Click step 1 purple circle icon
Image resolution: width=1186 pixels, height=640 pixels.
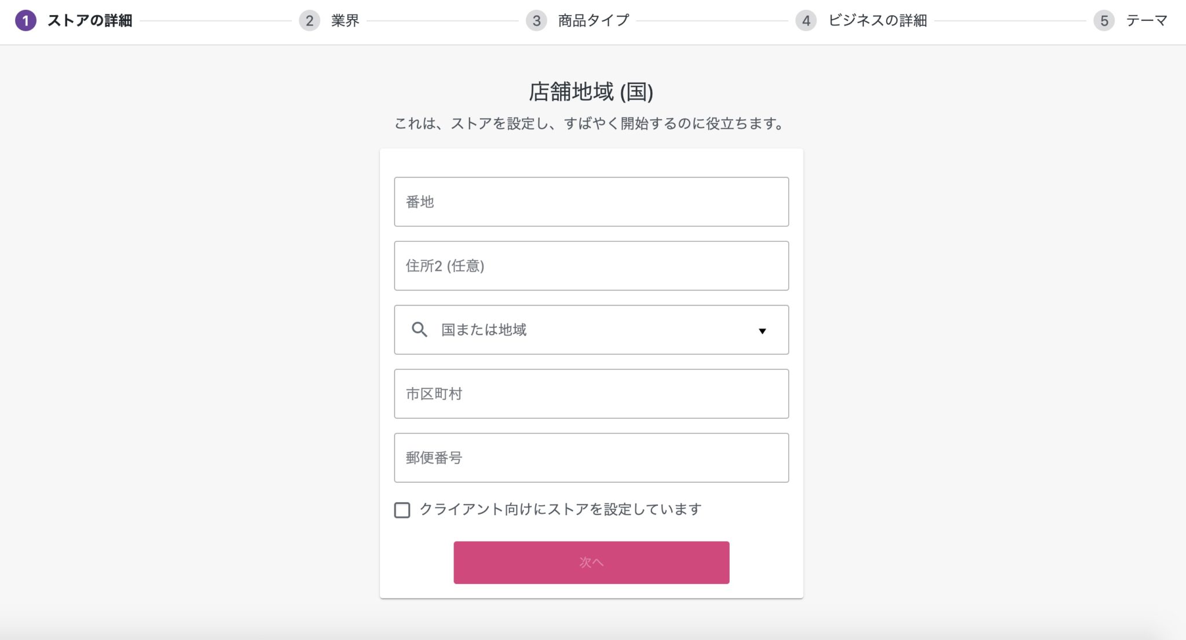pyautogui.click(x=25, y=21)
